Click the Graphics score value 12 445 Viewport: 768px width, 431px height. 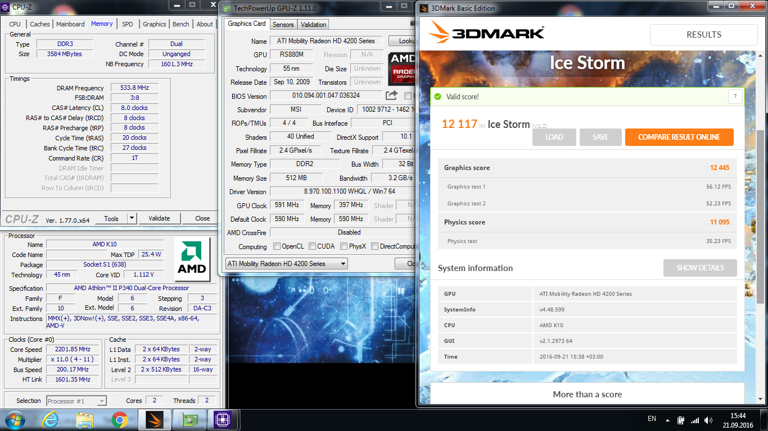[x=720, y=168]
